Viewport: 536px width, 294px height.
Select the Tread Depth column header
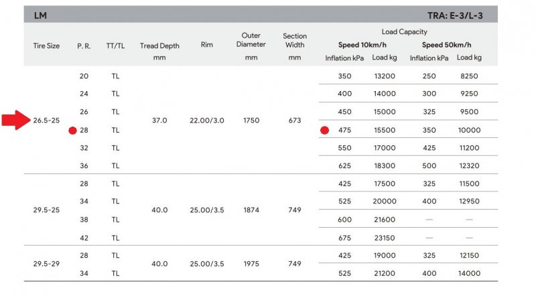point(159,46)
